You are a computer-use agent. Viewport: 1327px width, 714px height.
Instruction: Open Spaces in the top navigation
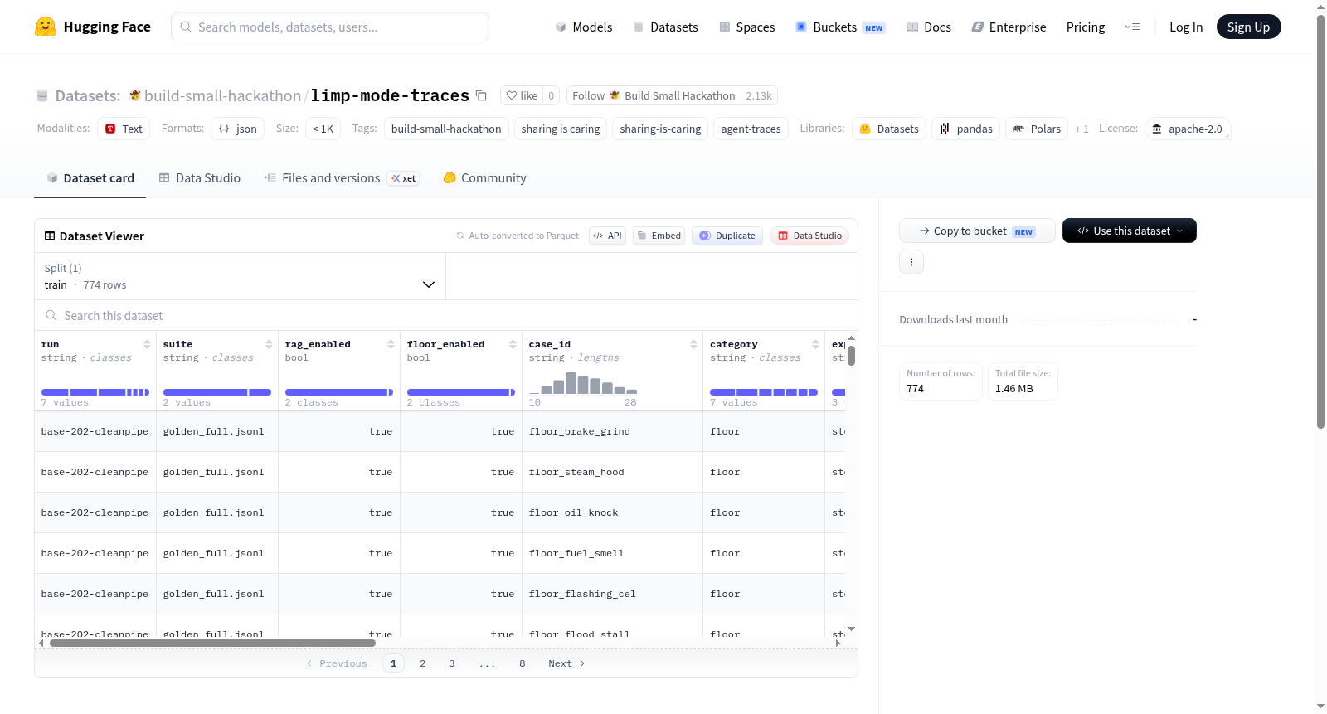[x=747, y=27]
